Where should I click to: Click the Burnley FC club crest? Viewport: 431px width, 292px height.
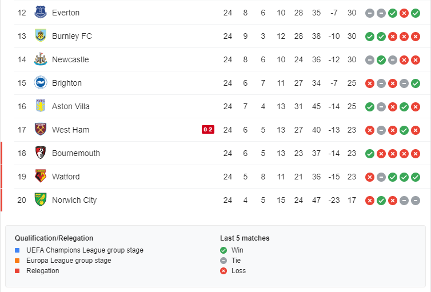pos(40,36)
